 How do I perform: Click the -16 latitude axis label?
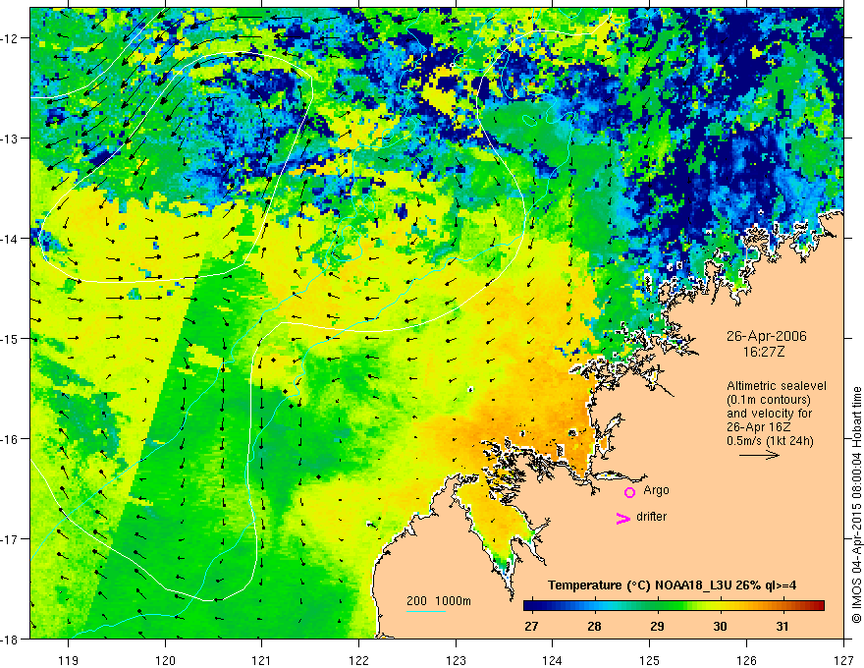tap(12, 439)
